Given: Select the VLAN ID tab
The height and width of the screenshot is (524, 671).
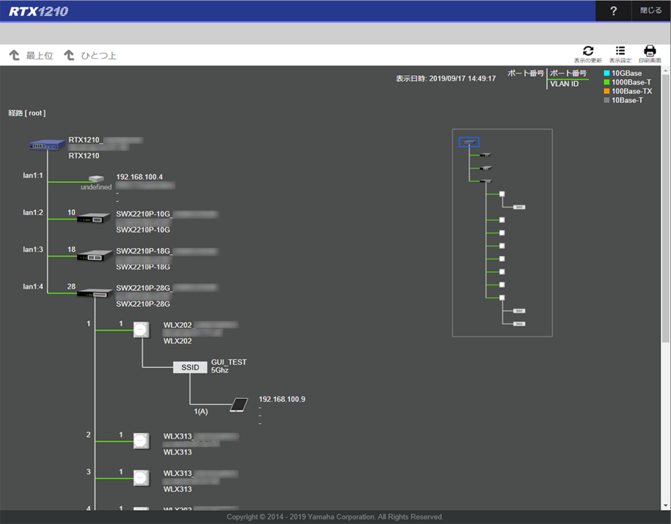Looking at the screenshot, I should (564, 84).
